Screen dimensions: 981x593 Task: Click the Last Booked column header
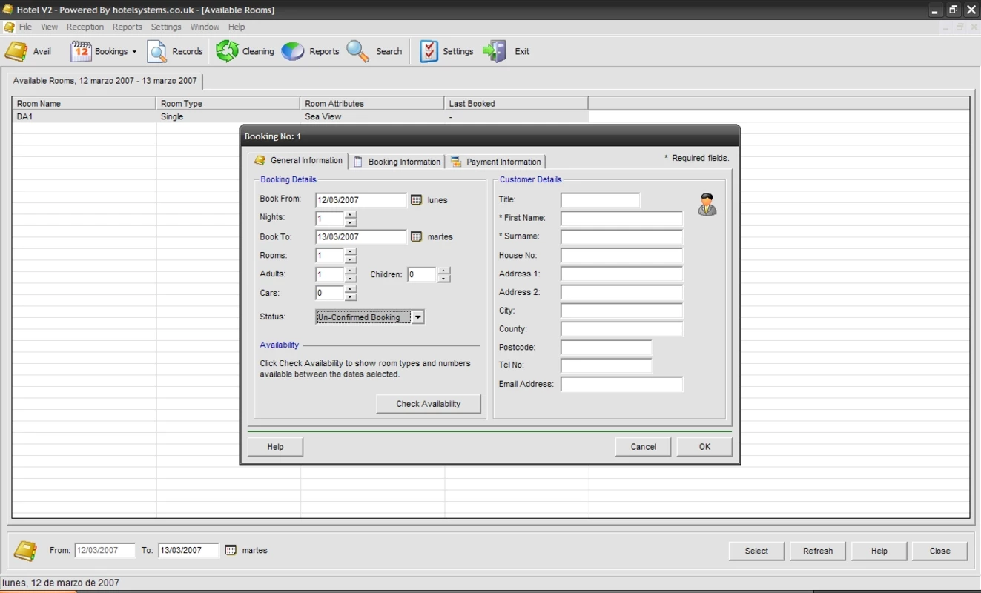(515, 104)
